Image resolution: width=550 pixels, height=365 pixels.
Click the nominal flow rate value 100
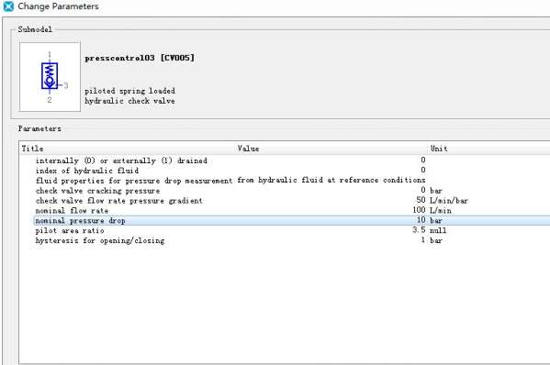pos(419,210)
